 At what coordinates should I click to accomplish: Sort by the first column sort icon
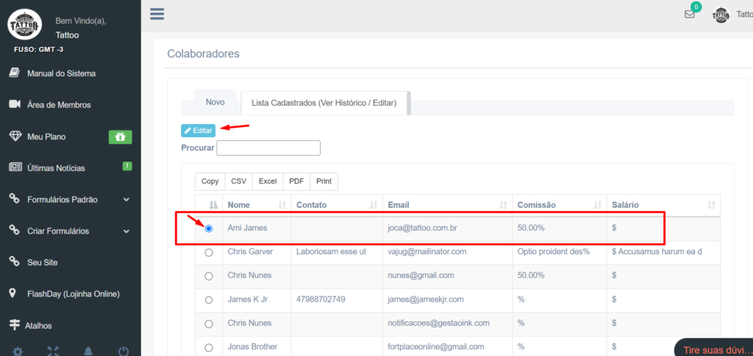tap(214, 205)
